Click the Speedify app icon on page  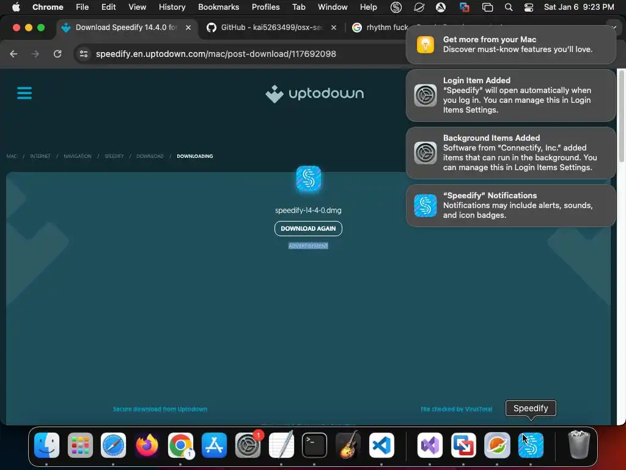308,178
